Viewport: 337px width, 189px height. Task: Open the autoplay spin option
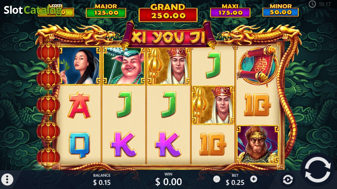point(288,179)
